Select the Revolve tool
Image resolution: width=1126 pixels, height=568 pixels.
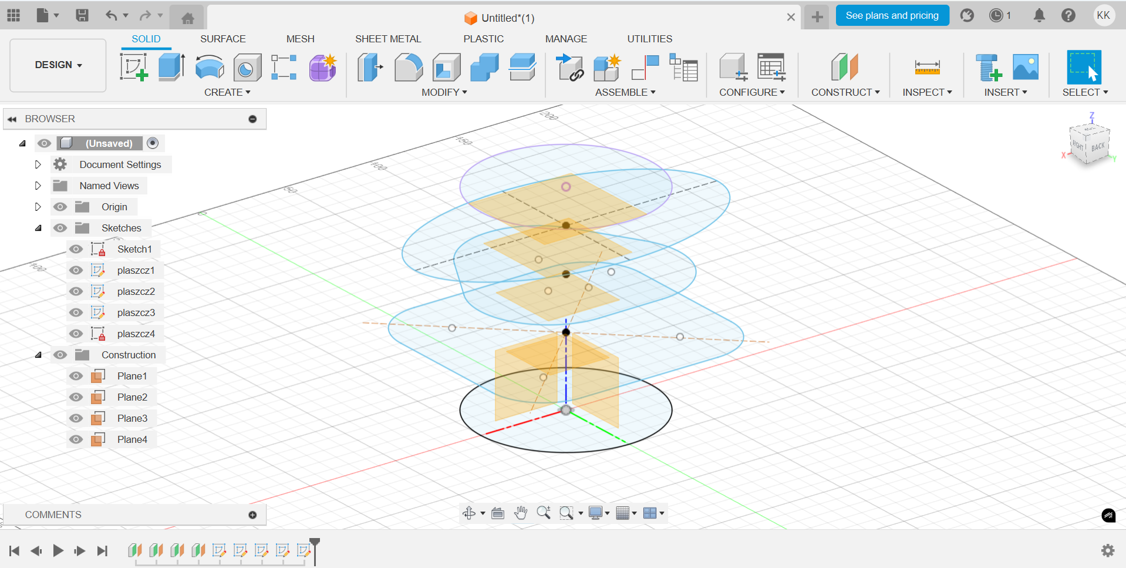click(x=210, y=67)
